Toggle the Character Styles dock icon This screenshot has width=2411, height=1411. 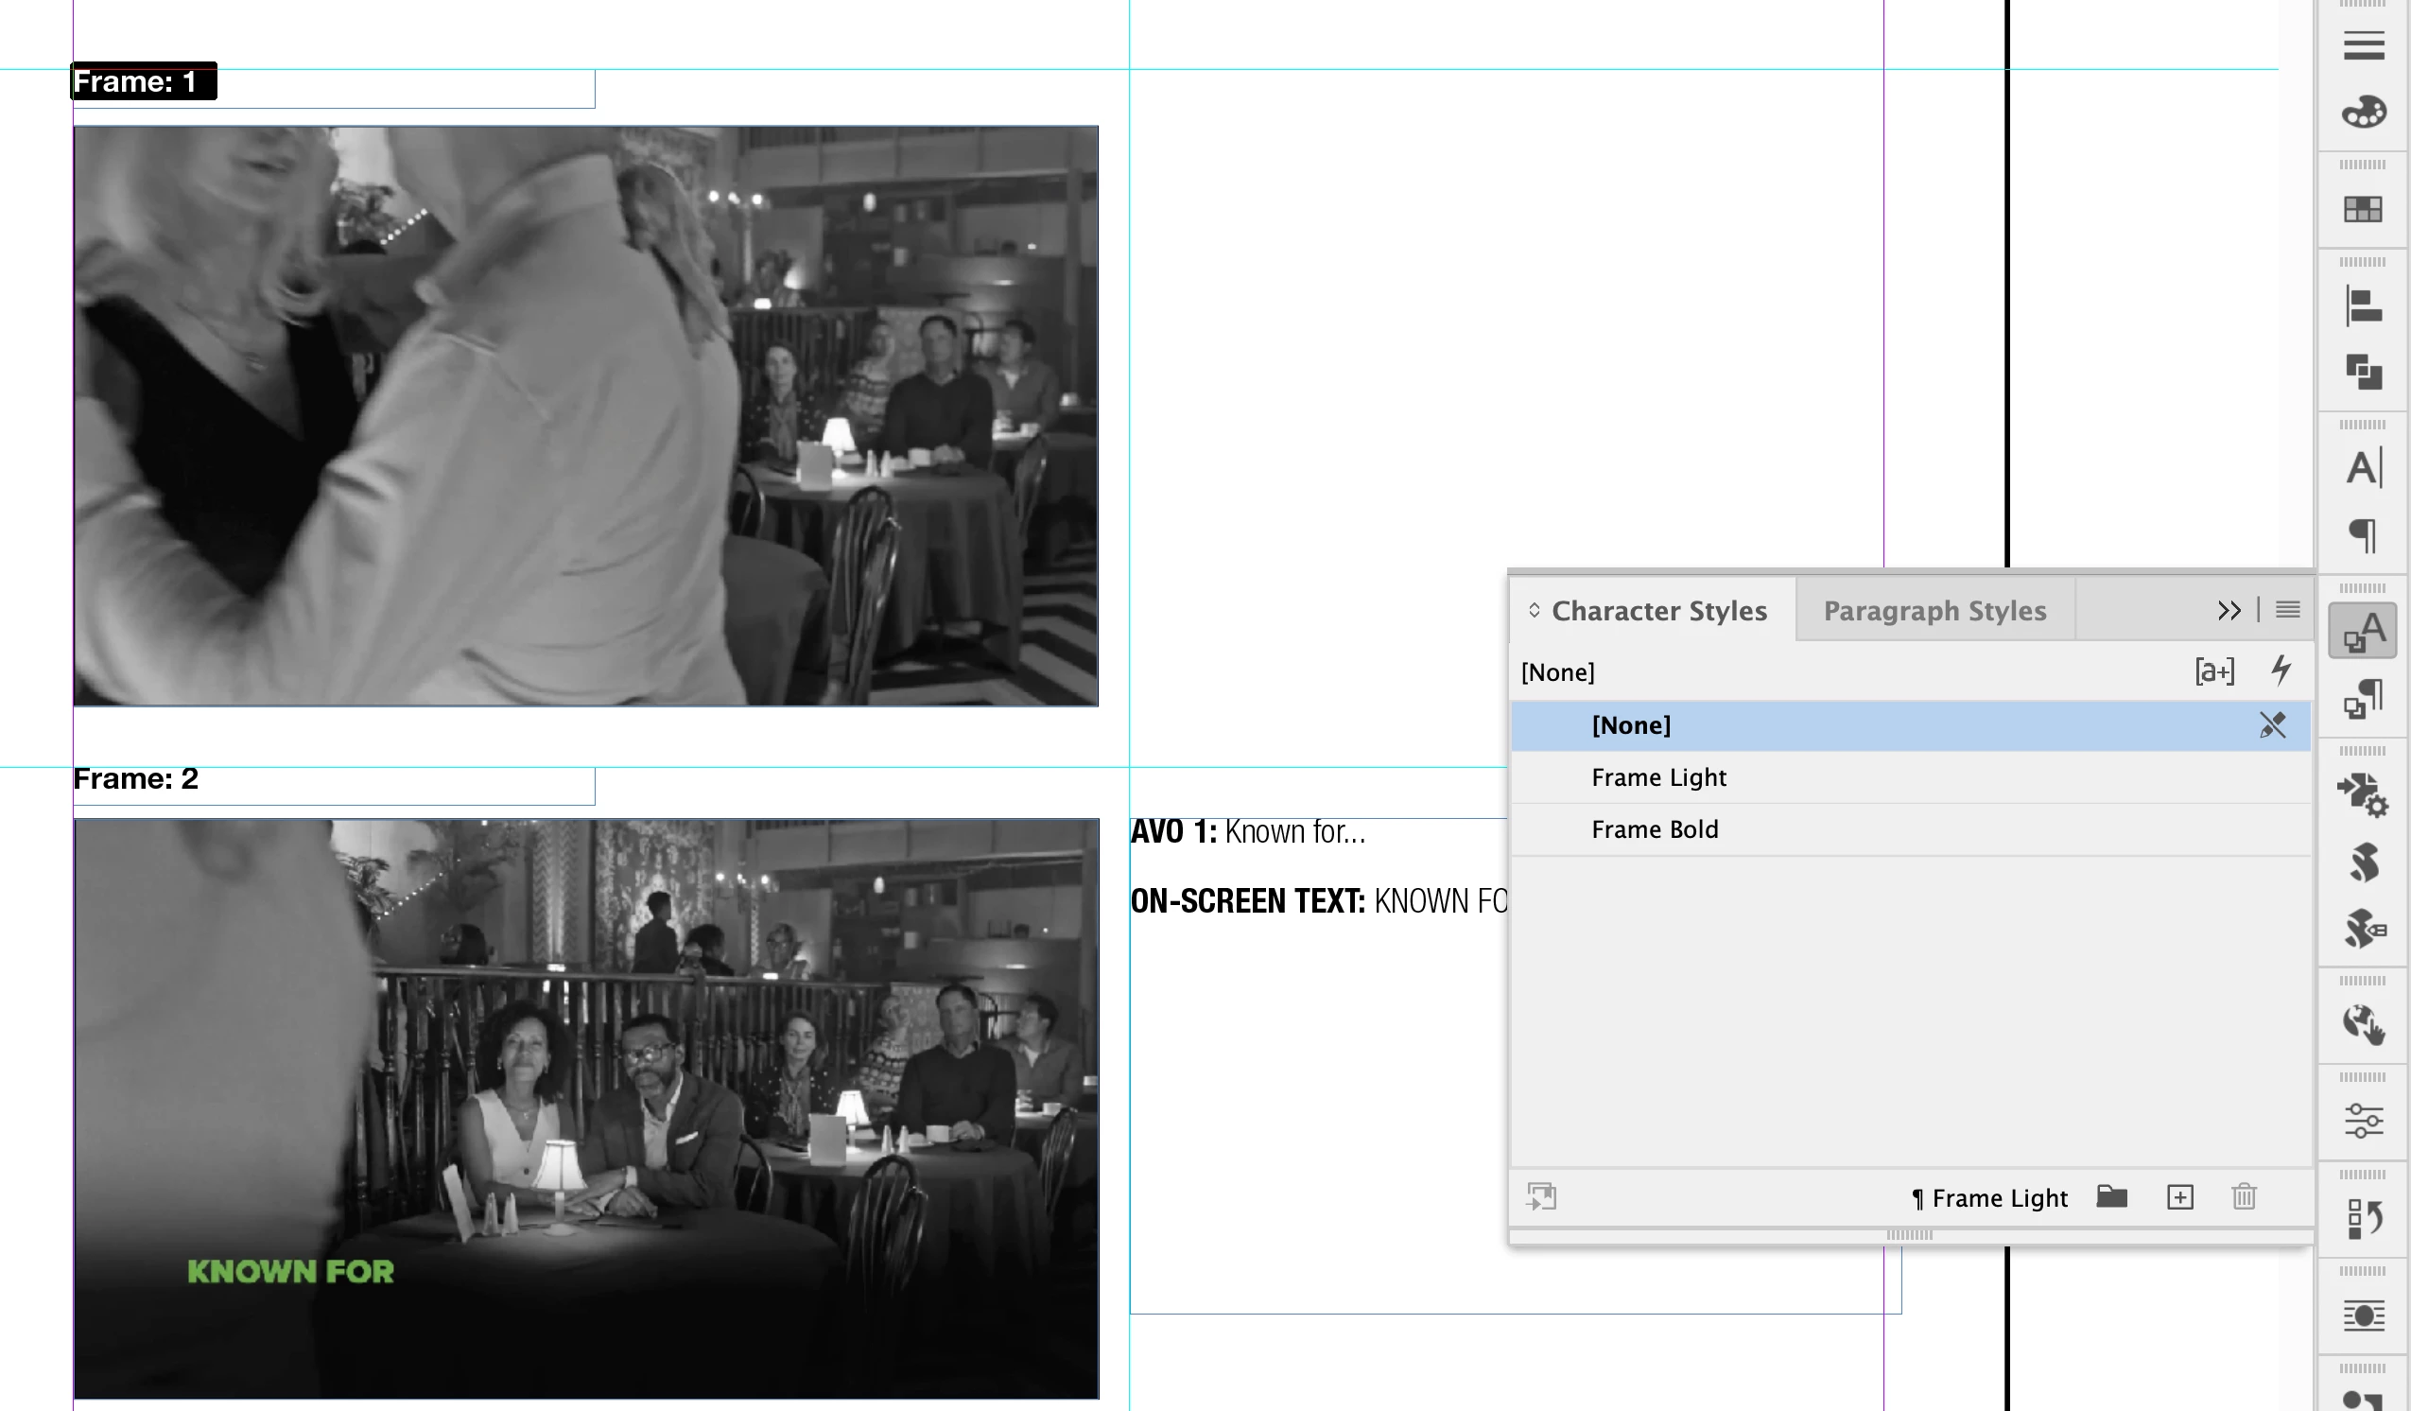[2363, 631]
